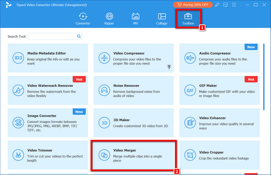Image resolution: width=271 pixels, height=175 pixels.
Task: Open the hamburger menu icon
Action: tap(234, 4)
